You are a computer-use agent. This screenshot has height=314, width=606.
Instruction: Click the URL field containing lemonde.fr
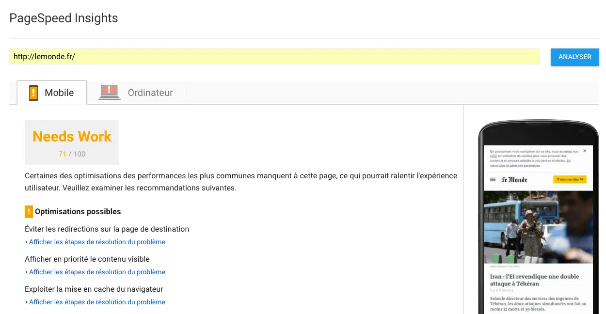coord(274,57)
